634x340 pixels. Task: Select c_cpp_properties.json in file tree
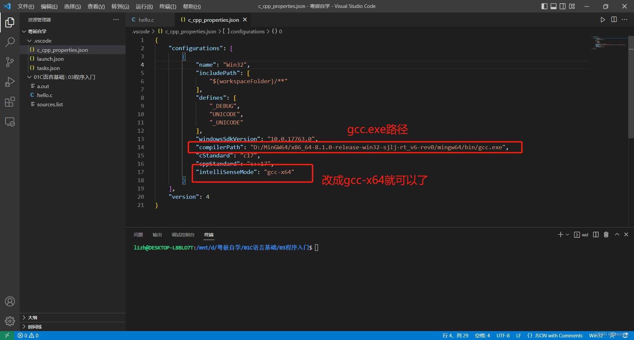73,50
